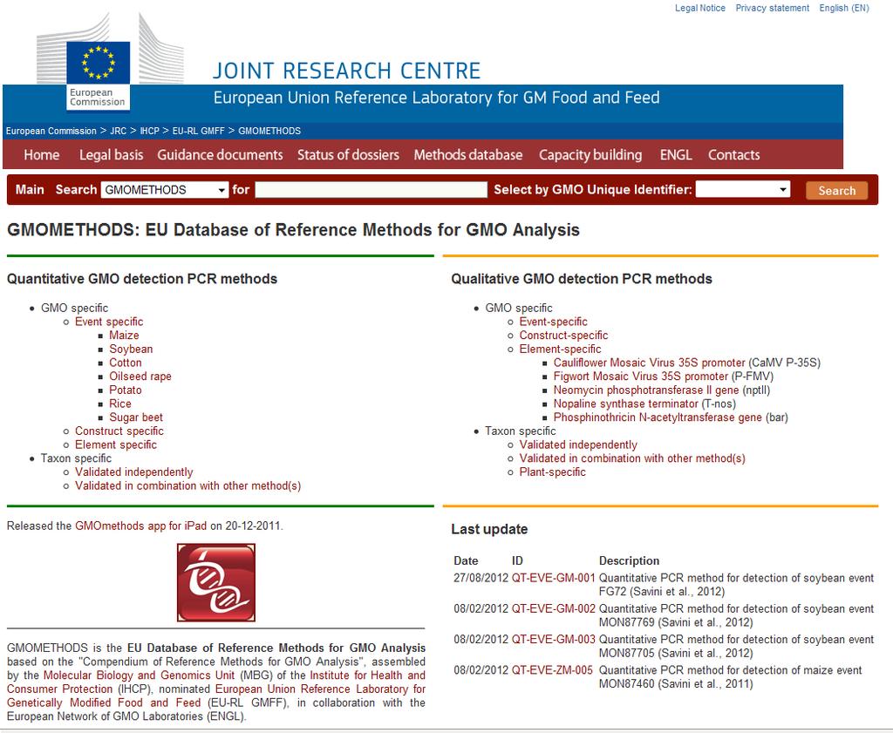Open the Cotton methods link
This screenshot has width=893, height=733.
[x=126, y=363]
